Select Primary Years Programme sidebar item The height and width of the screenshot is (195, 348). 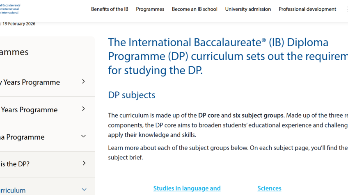31,82
